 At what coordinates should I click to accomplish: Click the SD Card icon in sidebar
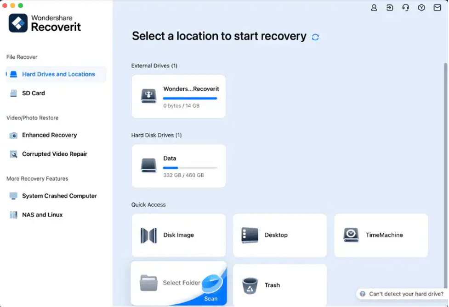tap(13, 93)
